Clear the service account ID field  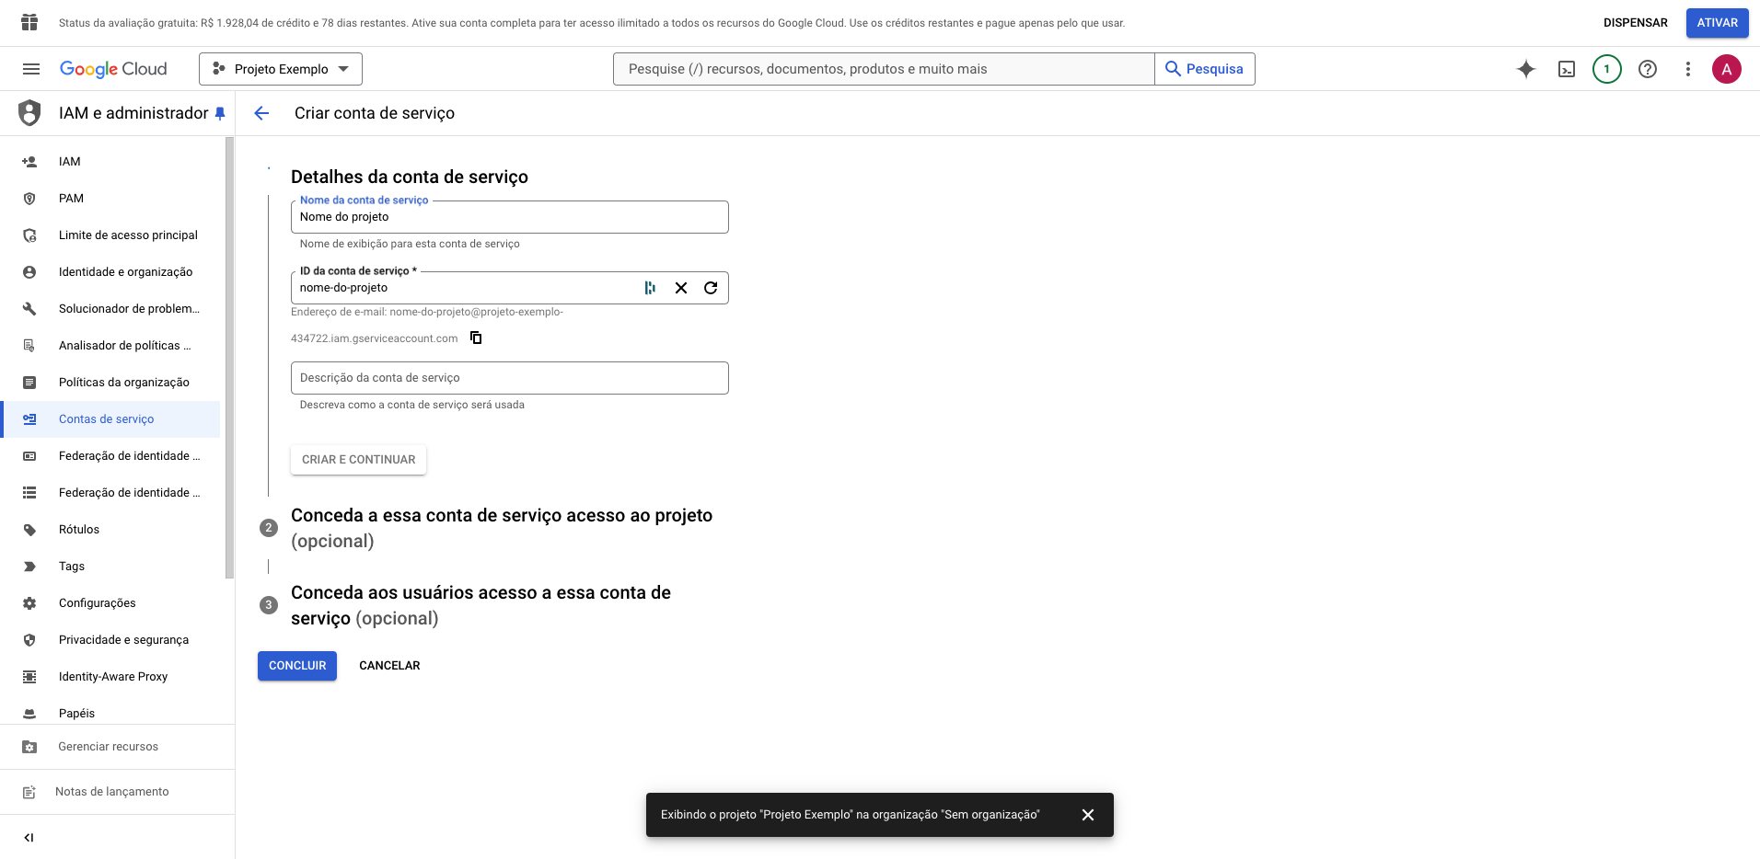point(680,288)
